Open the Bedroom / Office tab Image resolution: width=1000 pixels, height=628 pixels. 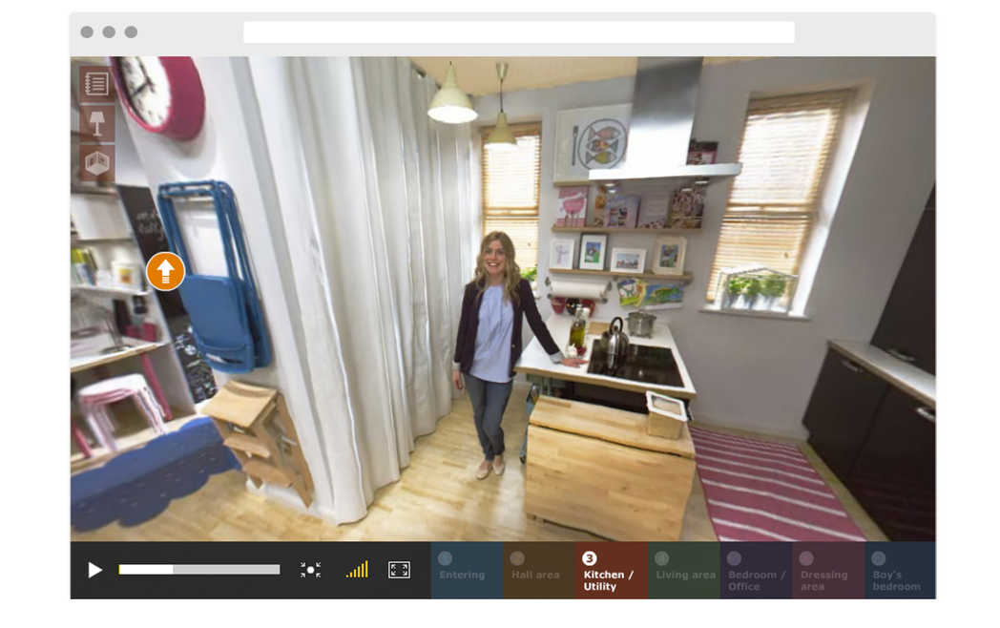(757, 570)
